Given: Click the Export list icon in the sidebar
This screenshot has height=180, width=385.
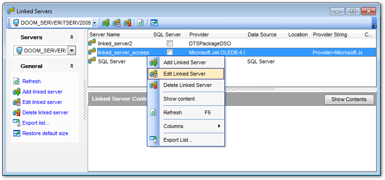Looking at the screenshot, I should coord(17,123).
